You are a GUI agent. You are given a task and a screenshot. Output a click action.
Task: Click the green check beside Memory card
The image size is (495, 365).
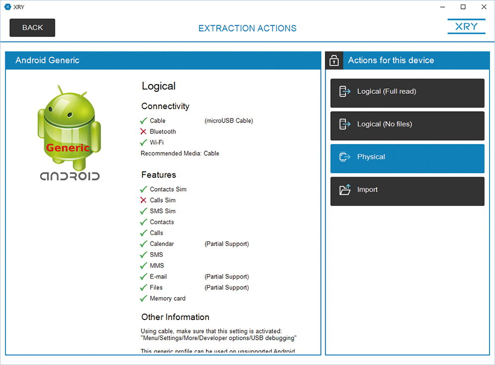tap(144, 298)
